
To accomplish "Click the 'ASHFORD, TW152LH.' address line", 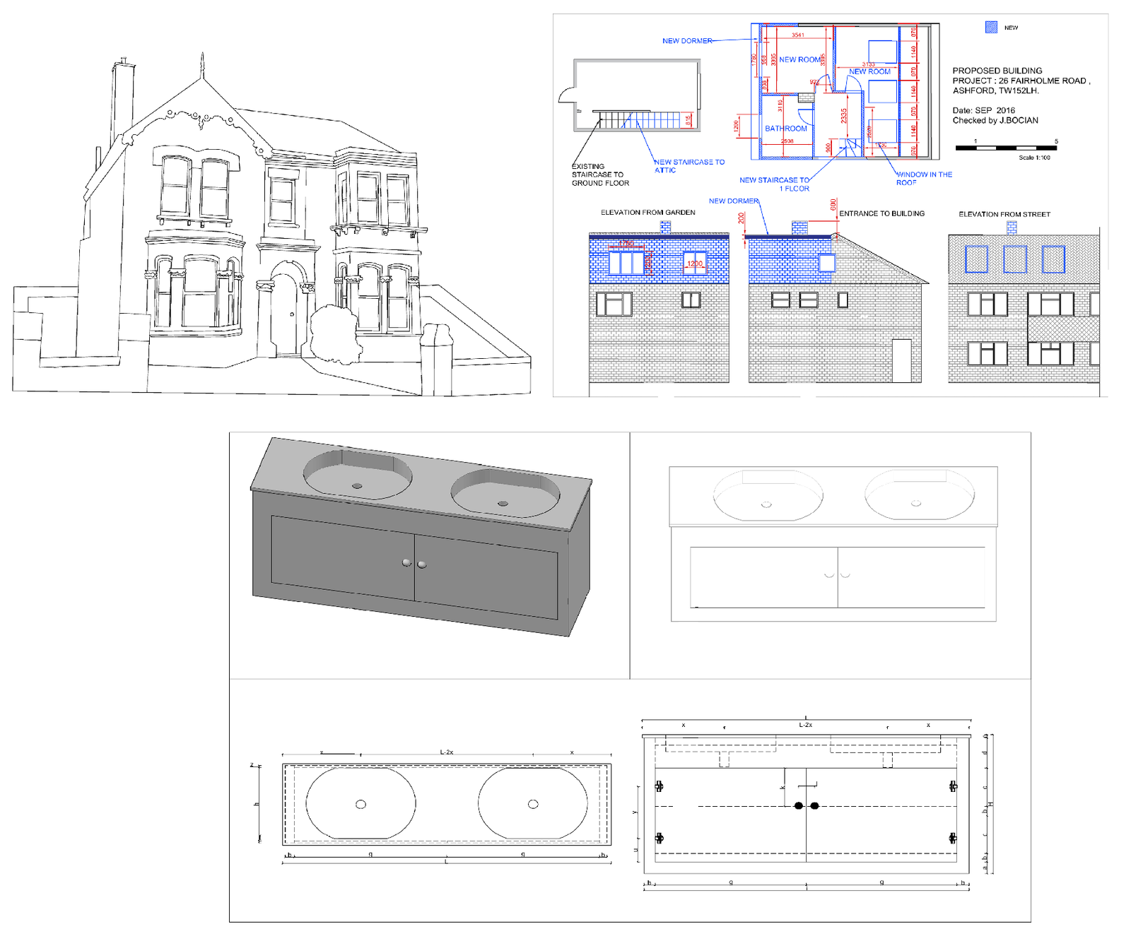I will [x=995, y=90].
